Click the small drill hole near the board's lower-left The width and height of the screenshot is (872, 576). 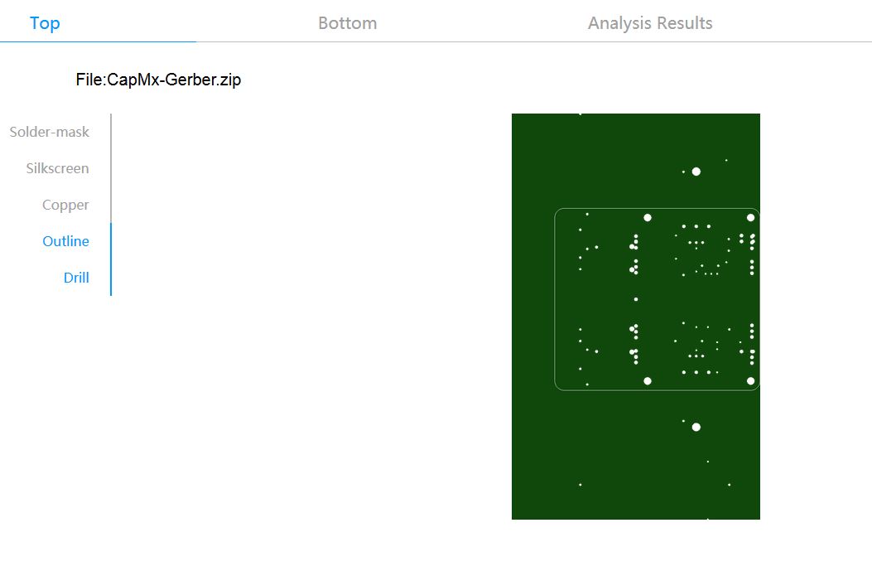pos(580,485)
